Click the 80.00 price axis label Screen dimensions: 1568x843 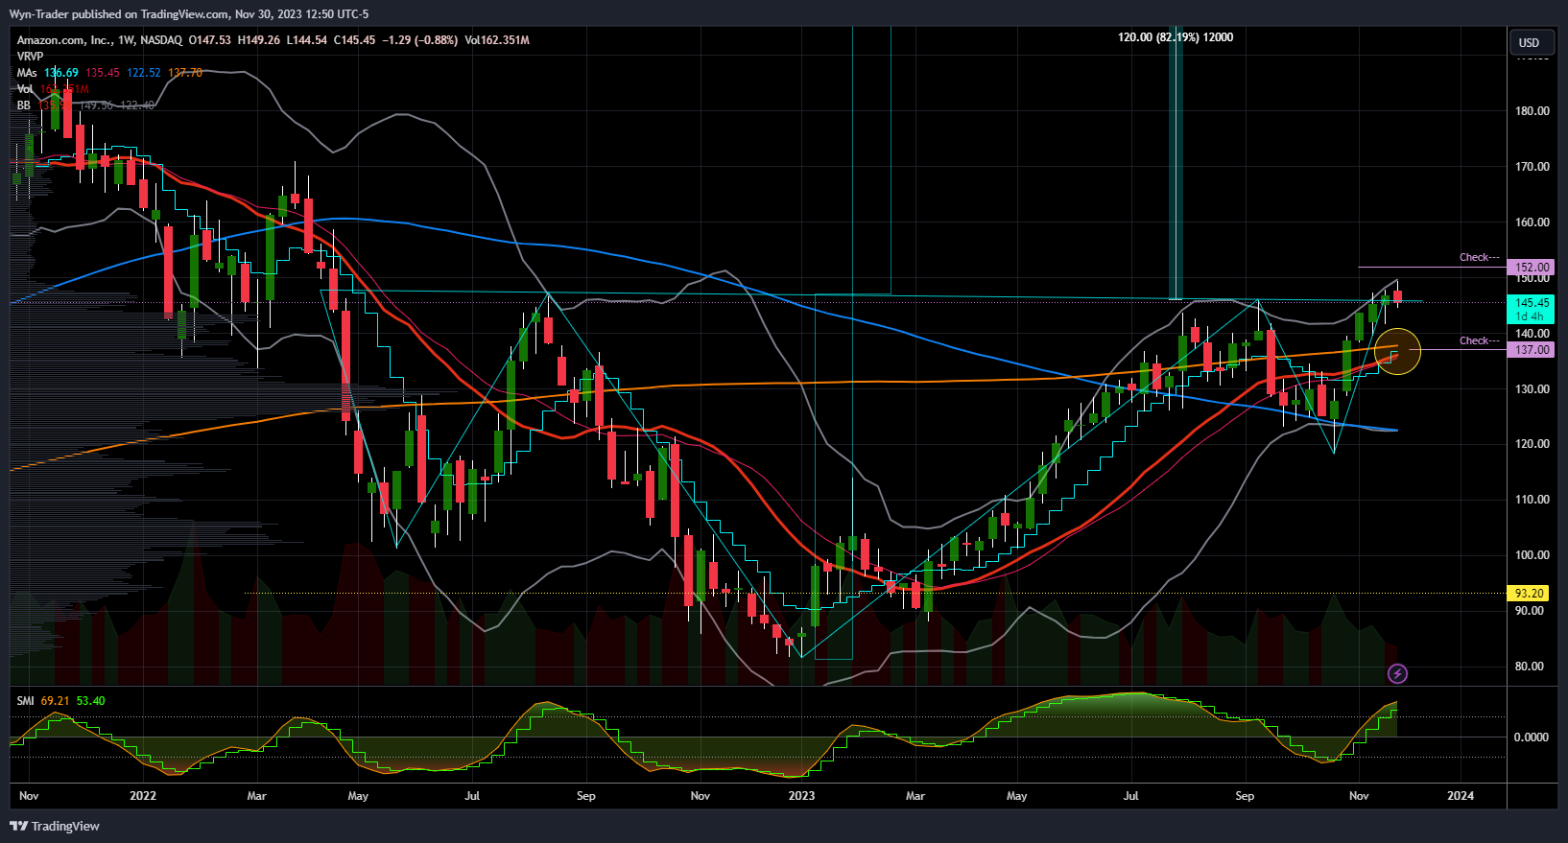[1530, 667]
